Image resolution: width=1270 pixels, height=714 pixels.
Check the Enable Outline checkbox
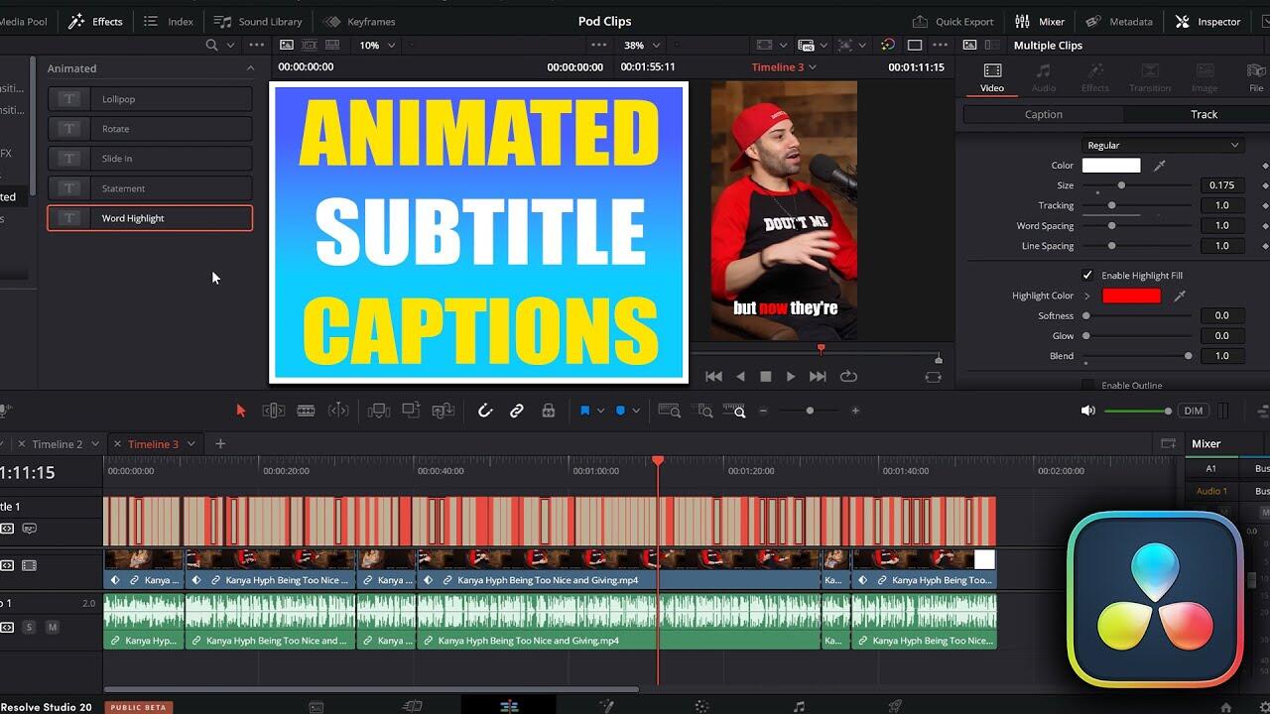[1087, 385]
